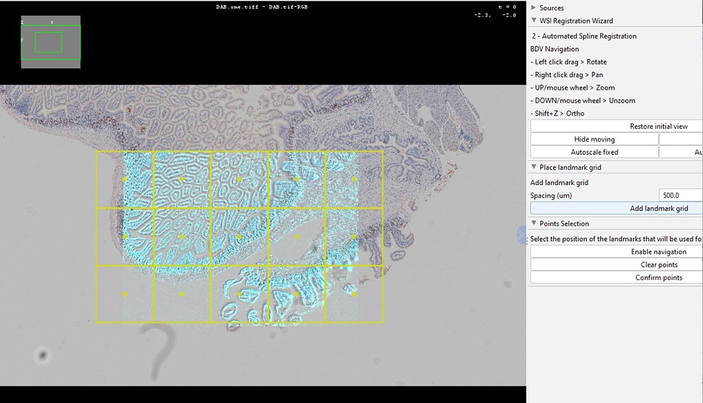Viewport: 703px width, 403px height.
Task: Confirm the selected points
Action: pyautogui.click(x=616, y=278)
